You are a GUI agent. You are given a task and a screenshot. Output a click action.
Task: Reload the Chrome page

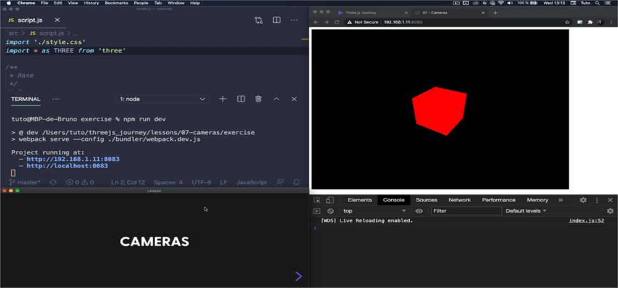coord(337,22)
